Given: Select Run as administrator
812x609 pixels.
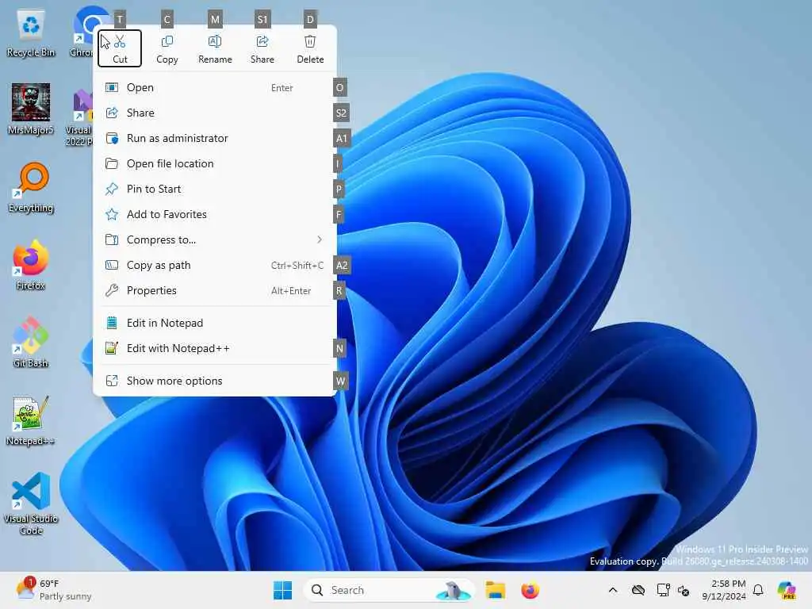Looking at the screenshot, I should click(x=215, y=138).
